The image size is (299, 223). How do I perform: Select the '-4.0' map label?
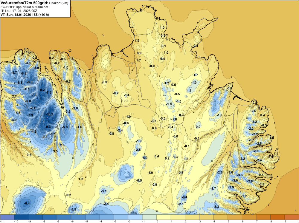click(x=14, y=120)
